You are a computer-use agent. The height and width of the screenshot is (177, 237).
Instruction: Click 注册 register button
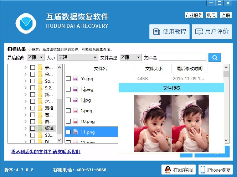(x=226, y=15)
